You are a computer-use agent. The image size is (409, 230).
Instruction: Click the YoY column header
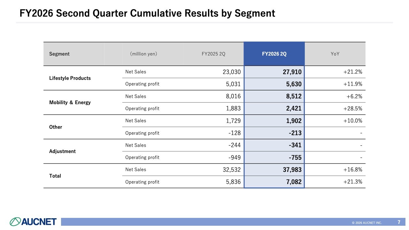(335, 54)
